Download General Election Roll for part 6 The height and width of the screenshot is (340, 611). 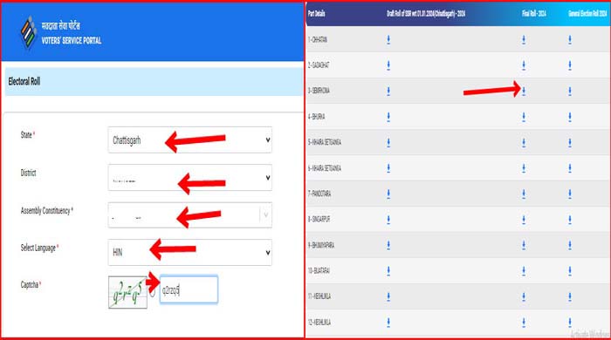click(570, 168)
